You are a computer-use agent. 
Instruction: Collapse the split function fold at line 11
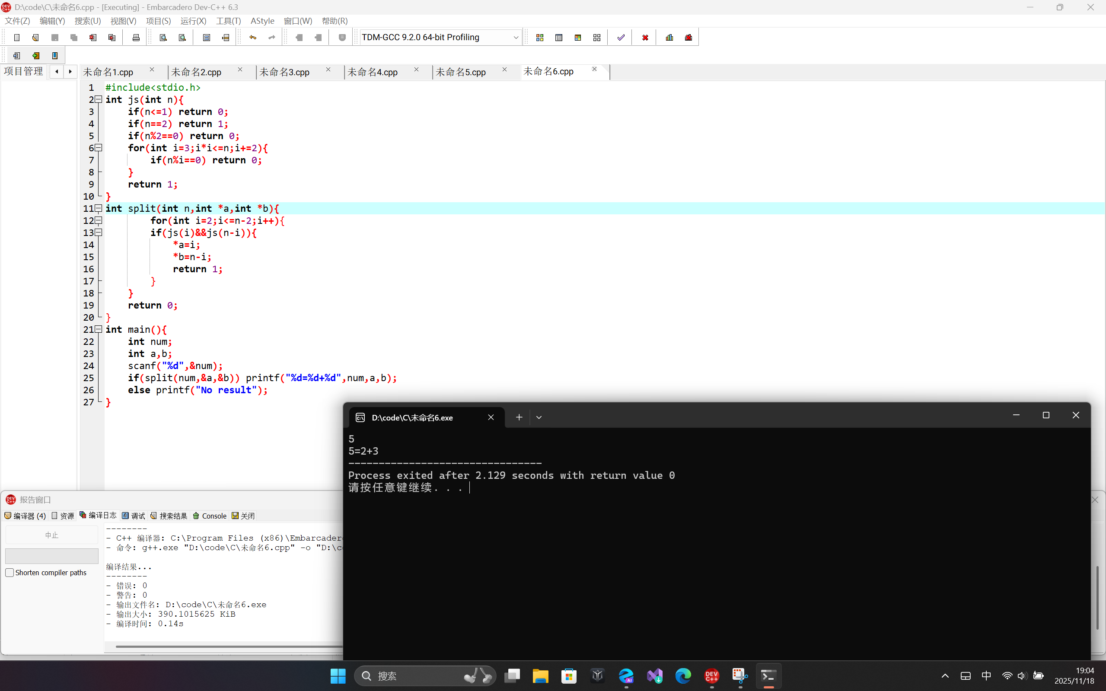pyautogui.click(x=98, y=208)
